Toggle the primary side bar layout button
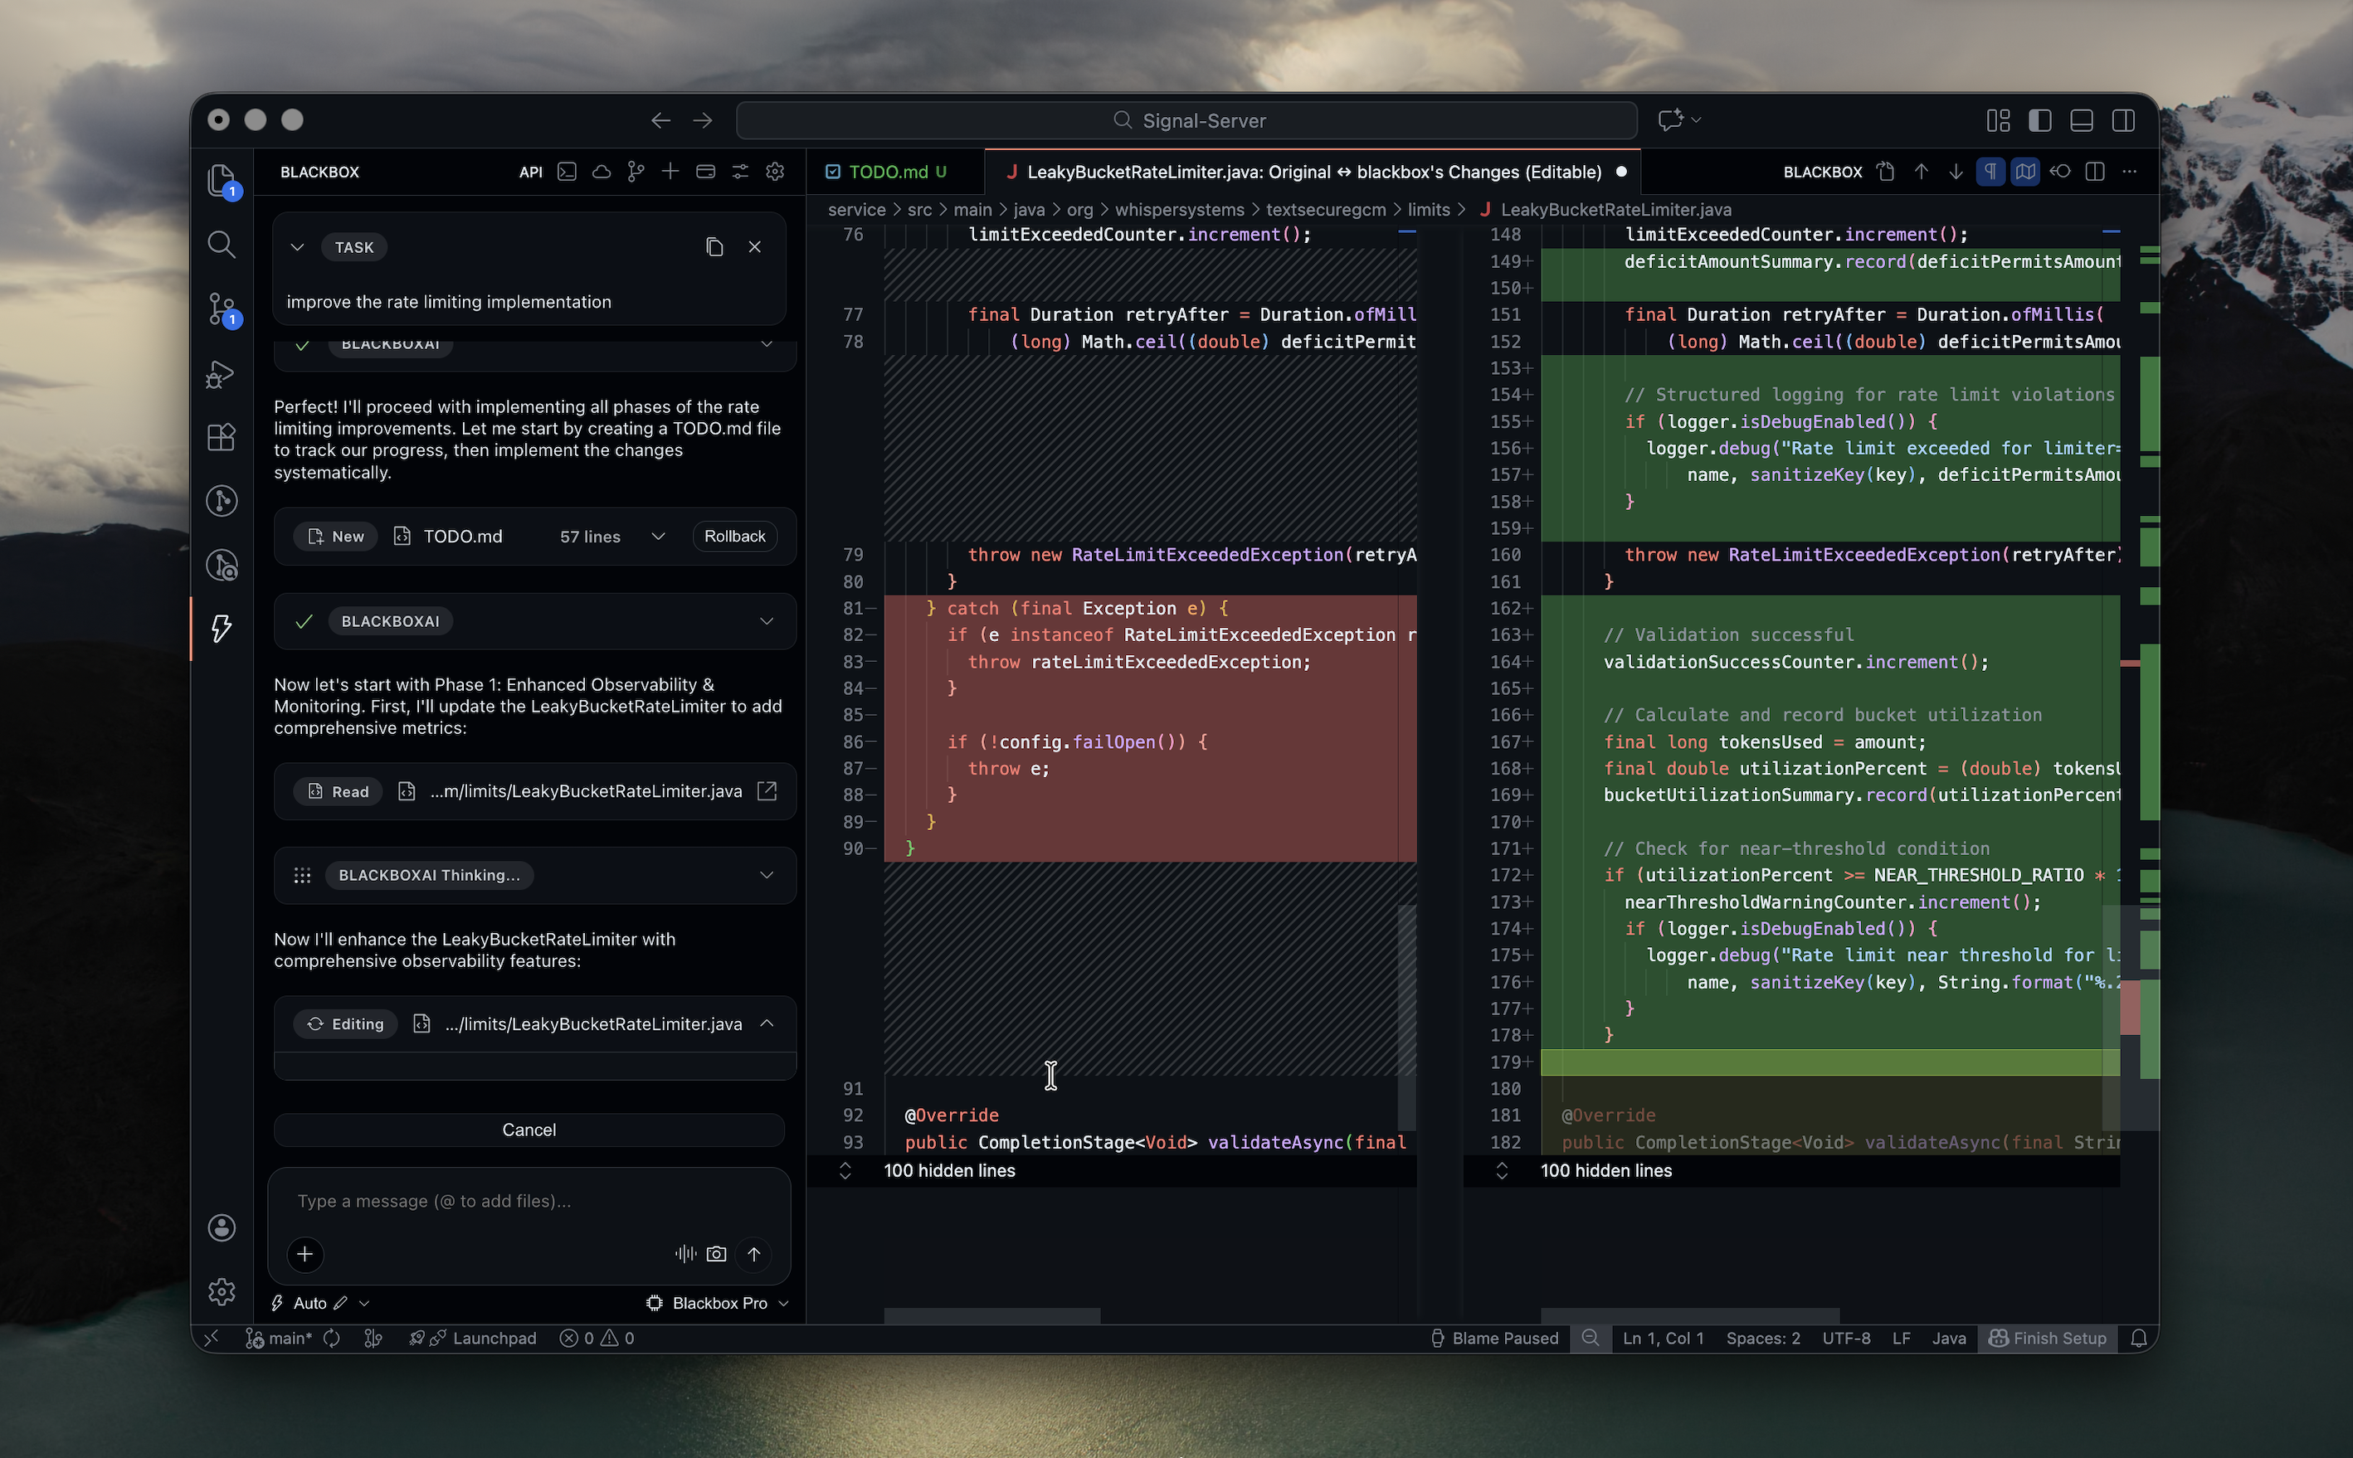The width and height of the screenshot is (2353, 1458). click(x=2039, y=120)
